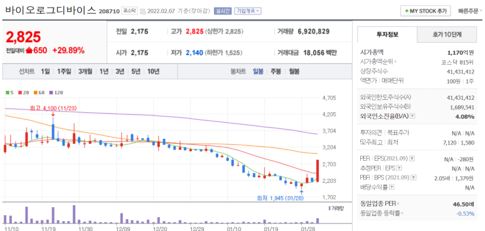Click the 거래량 value 6,920,829
This screenshot has width=485, height=231.
tap(314, 31)
